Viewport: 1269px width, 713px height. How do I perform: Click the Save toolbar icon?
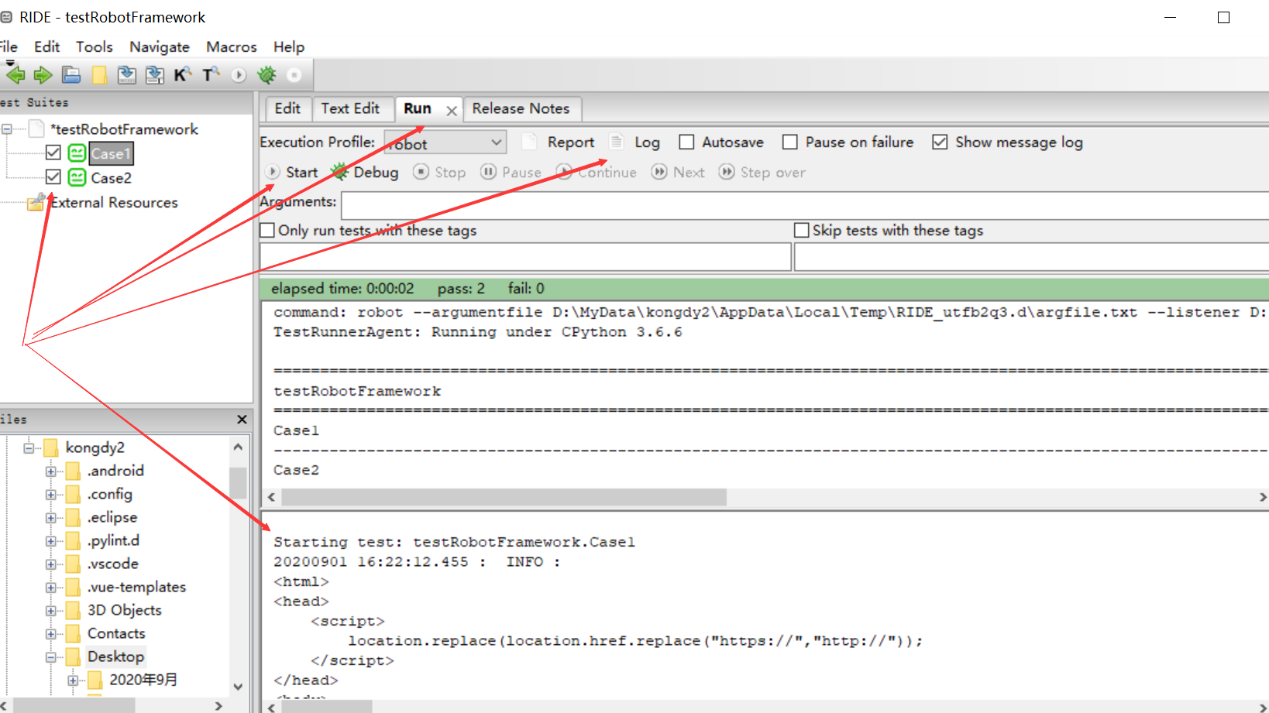[126, 75]
